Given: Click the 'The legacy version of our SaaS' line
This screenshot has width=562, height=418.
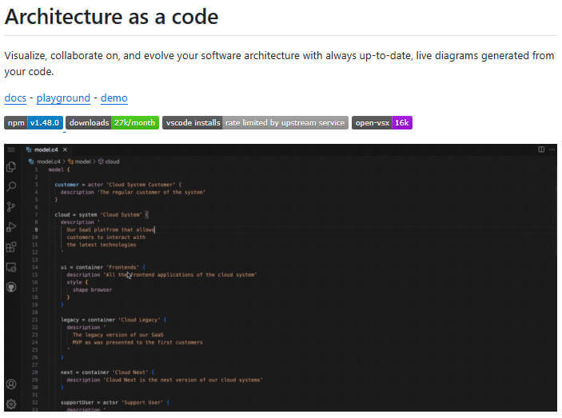Looking at the screenshot, I should tap(118, 335).
